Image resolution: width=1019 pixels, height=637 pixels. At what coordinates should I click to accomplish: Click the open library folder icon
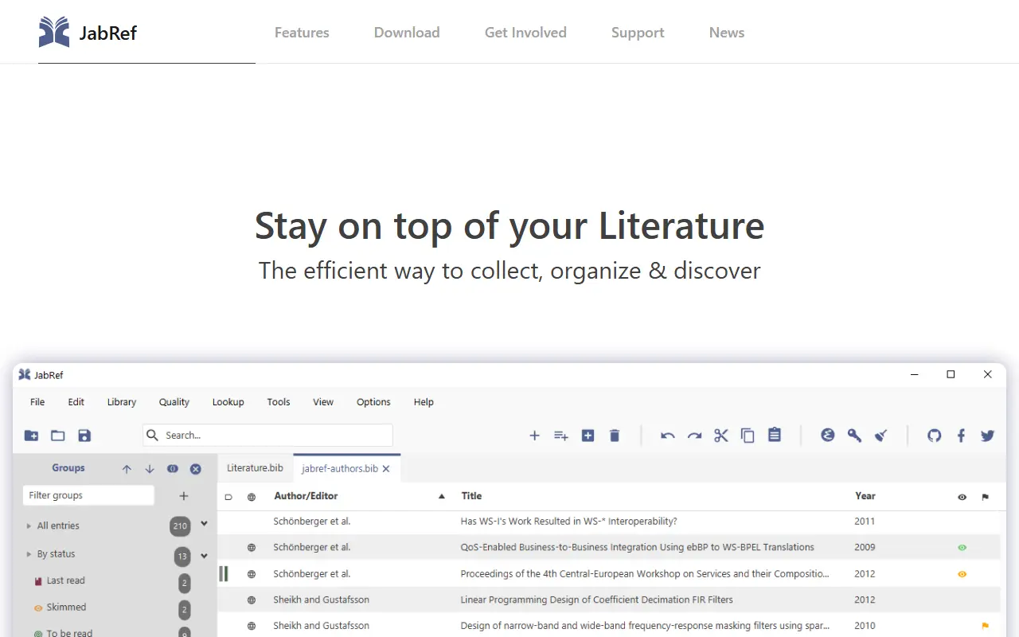click(x=58, y=436)
